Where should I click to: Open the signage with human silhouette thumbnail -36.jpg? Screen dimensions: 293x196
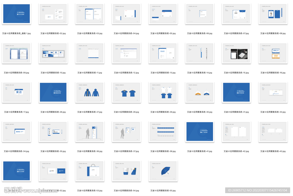90,132
